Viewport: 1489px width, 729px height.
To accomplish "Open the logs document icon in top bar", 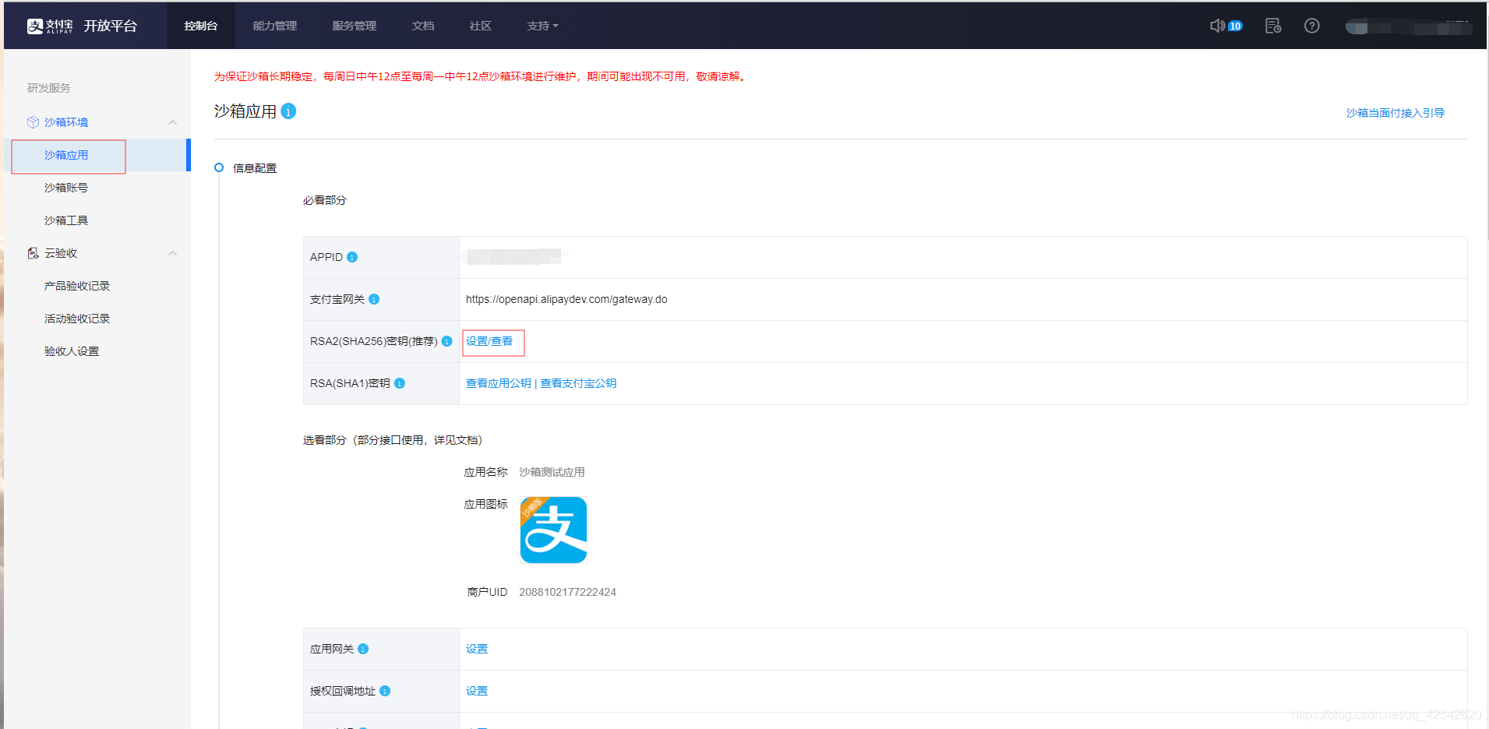I will tap(1274, 25).
